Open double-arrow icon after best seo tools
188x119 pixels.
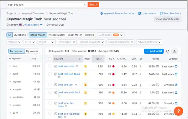[77, 66]
